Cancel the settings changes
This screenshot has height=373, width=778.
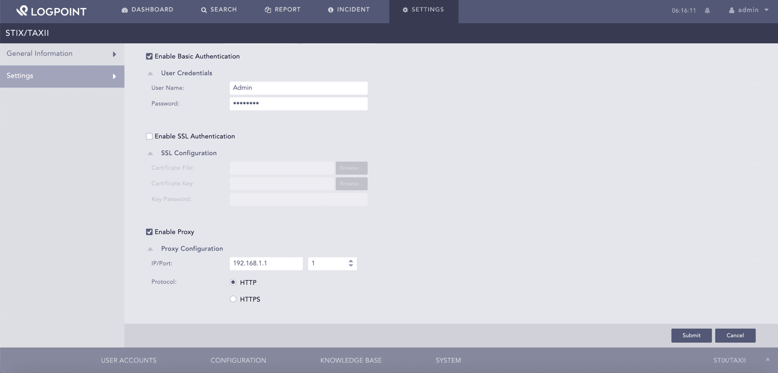point(735,335)
